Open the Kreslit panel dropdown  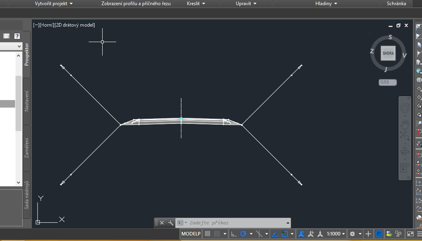pyautogui.click(x=196, y=4)
